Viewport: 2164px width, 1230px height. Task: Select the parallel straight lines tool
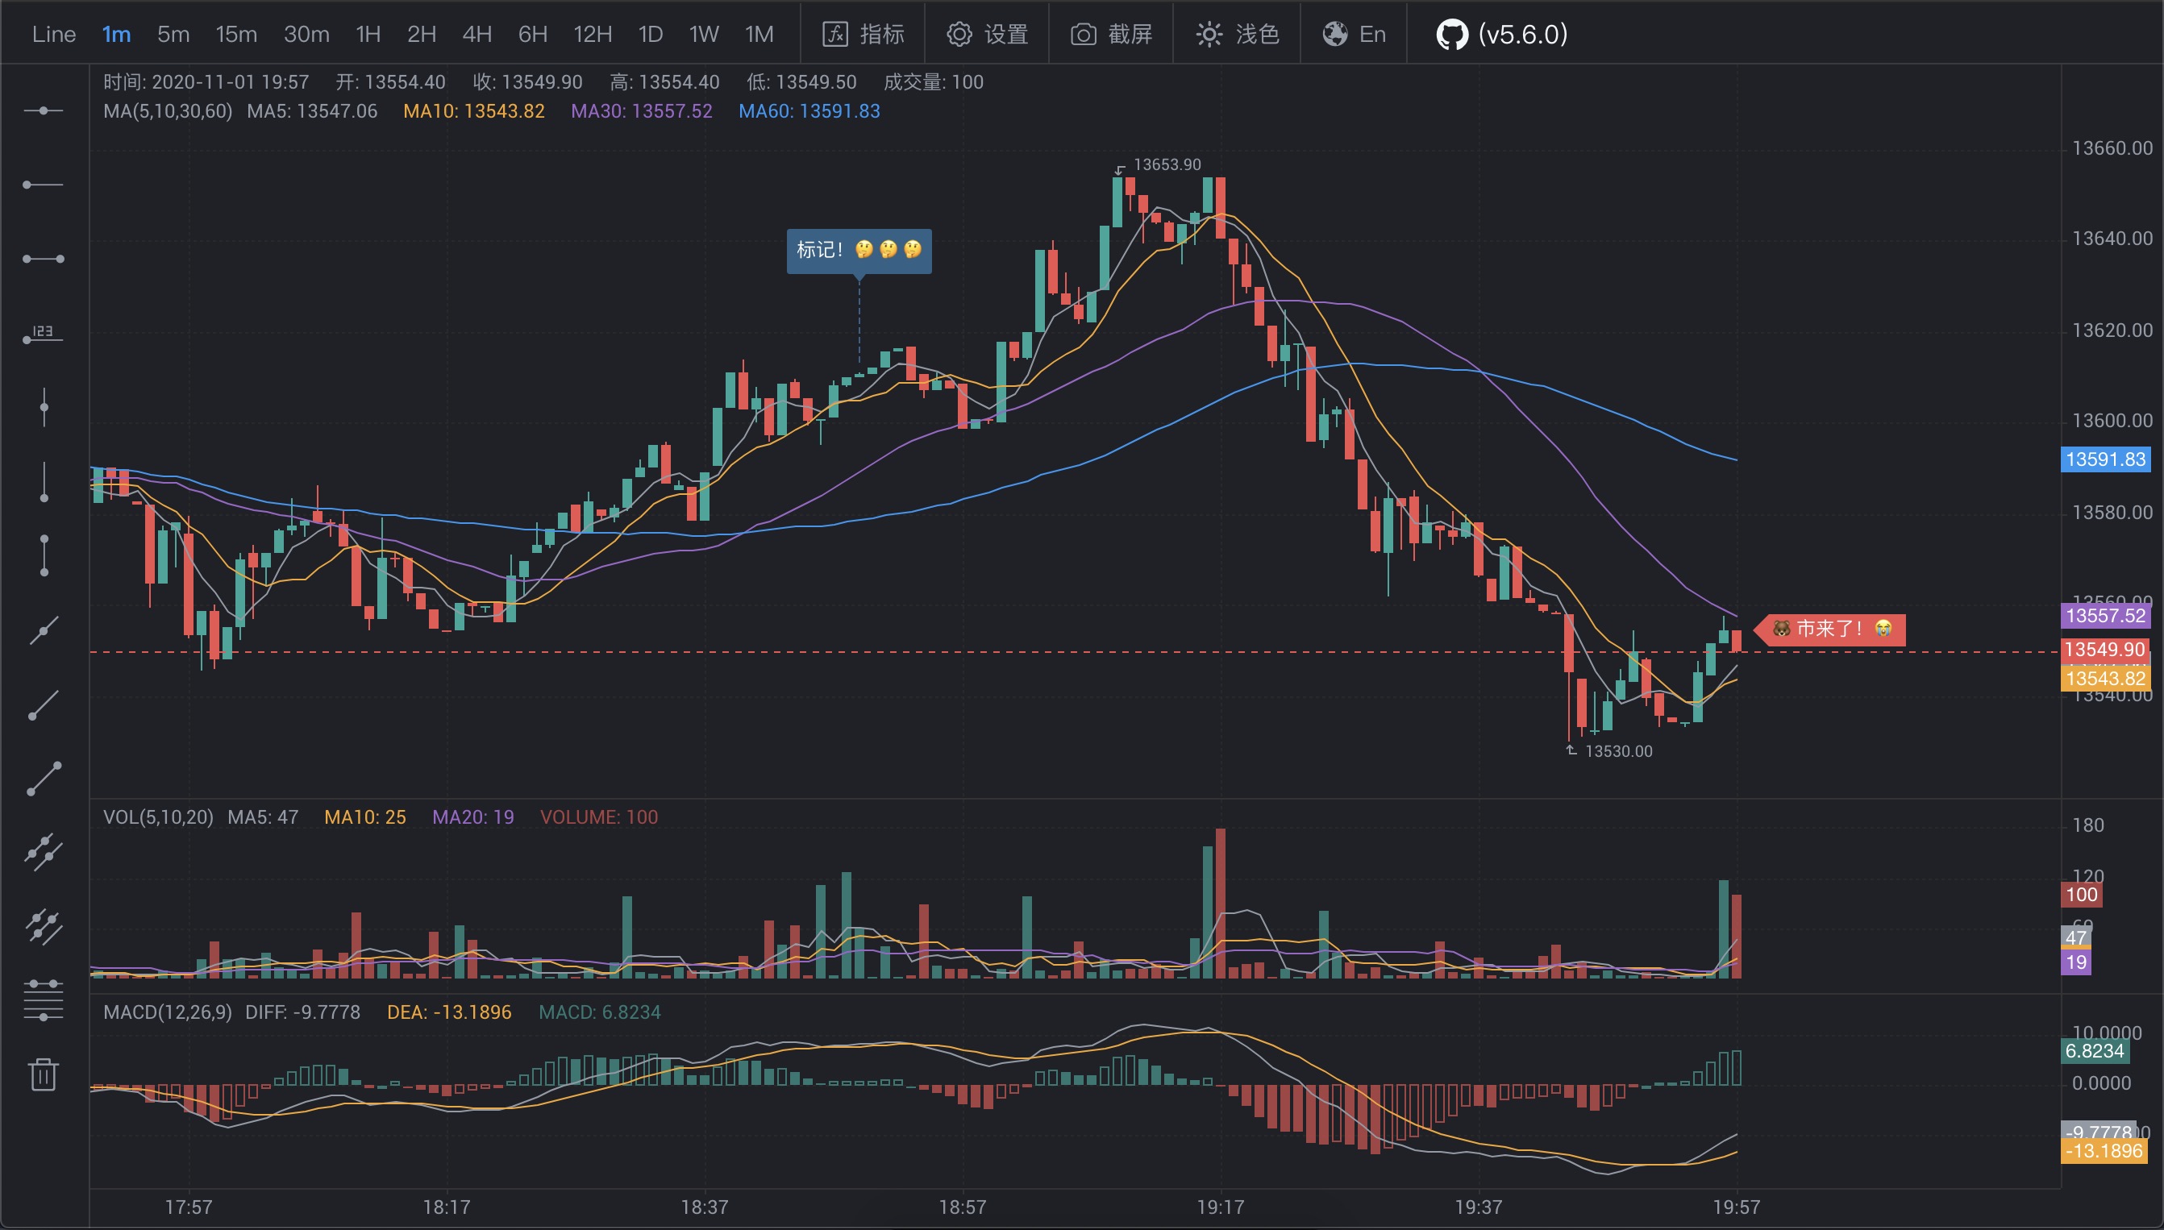click(x=43, y=851)
